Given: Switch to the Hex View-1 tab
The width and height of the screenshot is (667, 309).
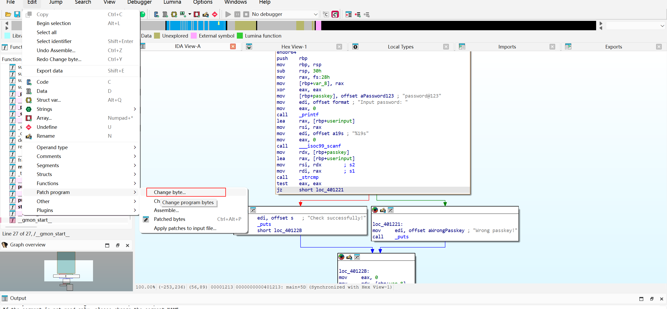Looking at the screenshot, I should coord(294,47).
